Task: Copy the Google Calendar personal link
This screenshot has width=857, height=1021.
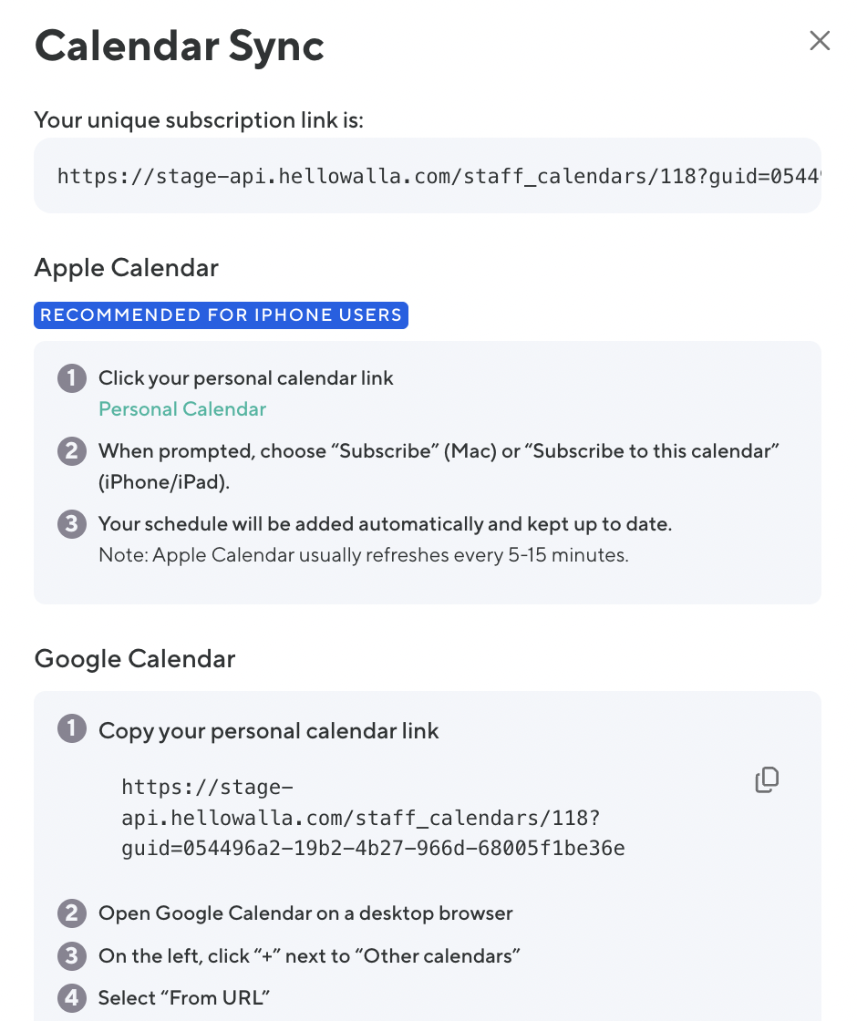Action: [x=767, y=780]
